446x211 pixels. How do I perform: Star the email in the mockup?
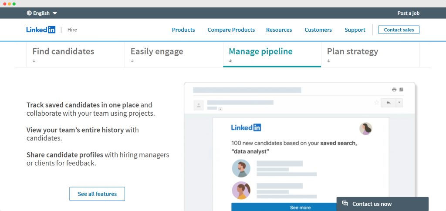tap(376, 103)
